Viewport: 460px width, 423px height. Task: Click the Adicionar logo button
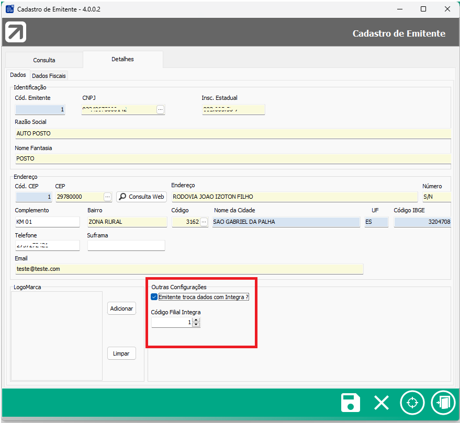point(121,308)
